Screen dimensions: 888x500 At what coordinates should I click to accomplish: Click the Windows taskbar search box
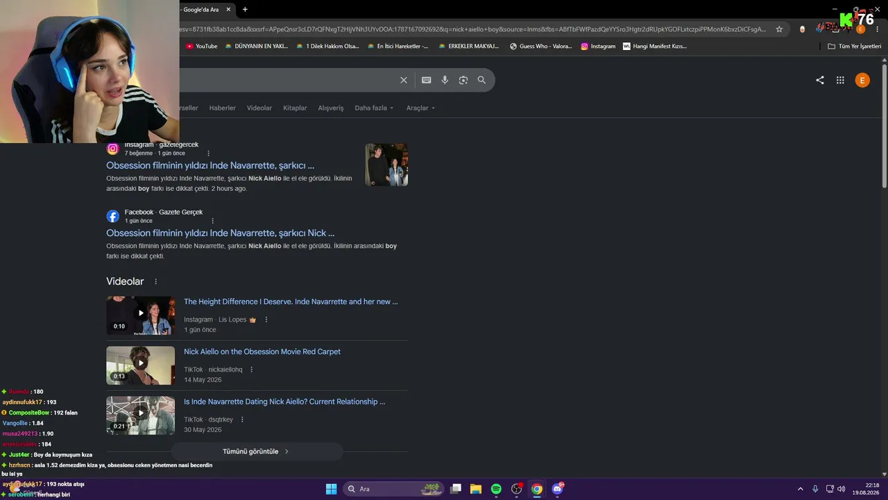[x=393, y=489]
